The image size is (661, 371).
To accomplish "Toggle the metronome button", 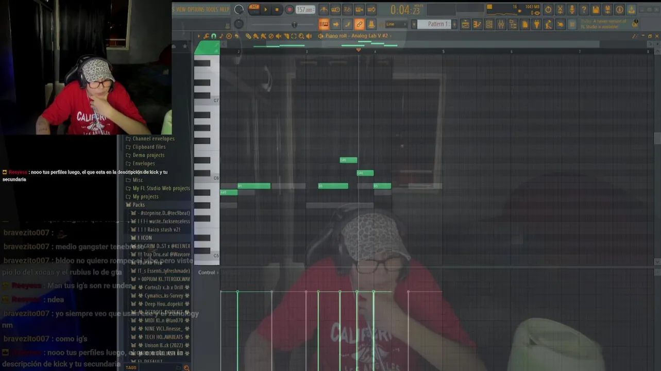I will point(324,9).
